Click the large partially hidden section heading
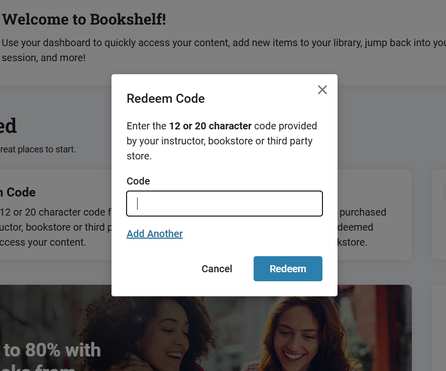 tap(8, 126)
